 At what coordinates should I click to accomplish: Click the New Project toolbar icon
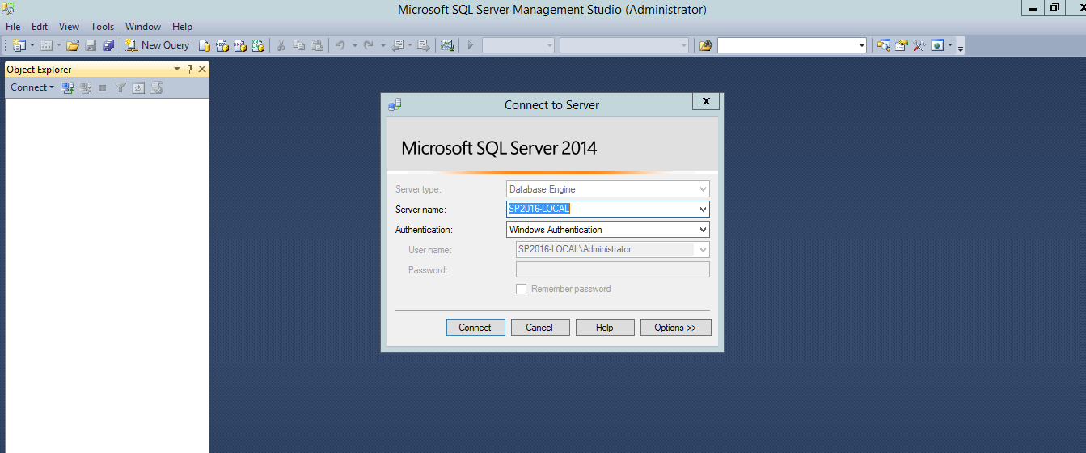tap(19, 45)
